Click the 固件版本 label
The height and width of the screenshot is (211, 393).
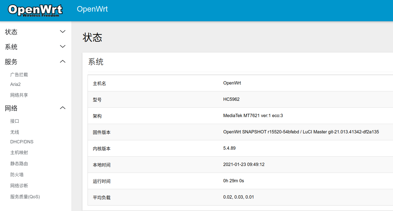coord(102,132)
